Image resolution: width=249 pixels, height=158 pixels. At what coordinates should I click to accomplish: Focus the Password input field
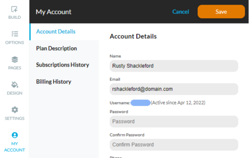click(174, 121)
